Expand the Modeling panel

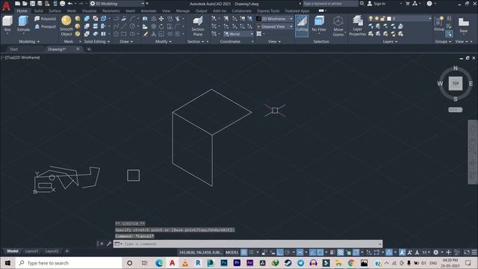29,42
